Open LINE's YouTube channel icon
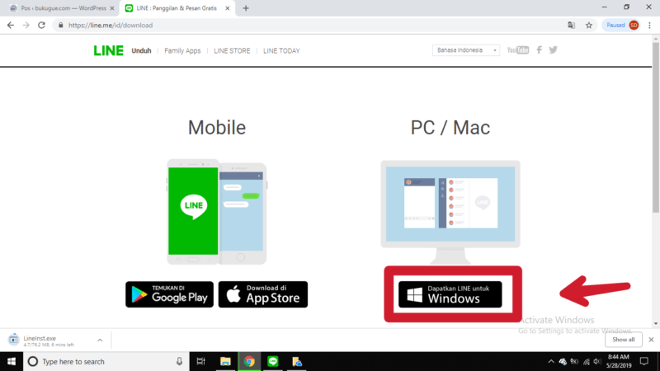Screen dimensions: 660x371 518,50
